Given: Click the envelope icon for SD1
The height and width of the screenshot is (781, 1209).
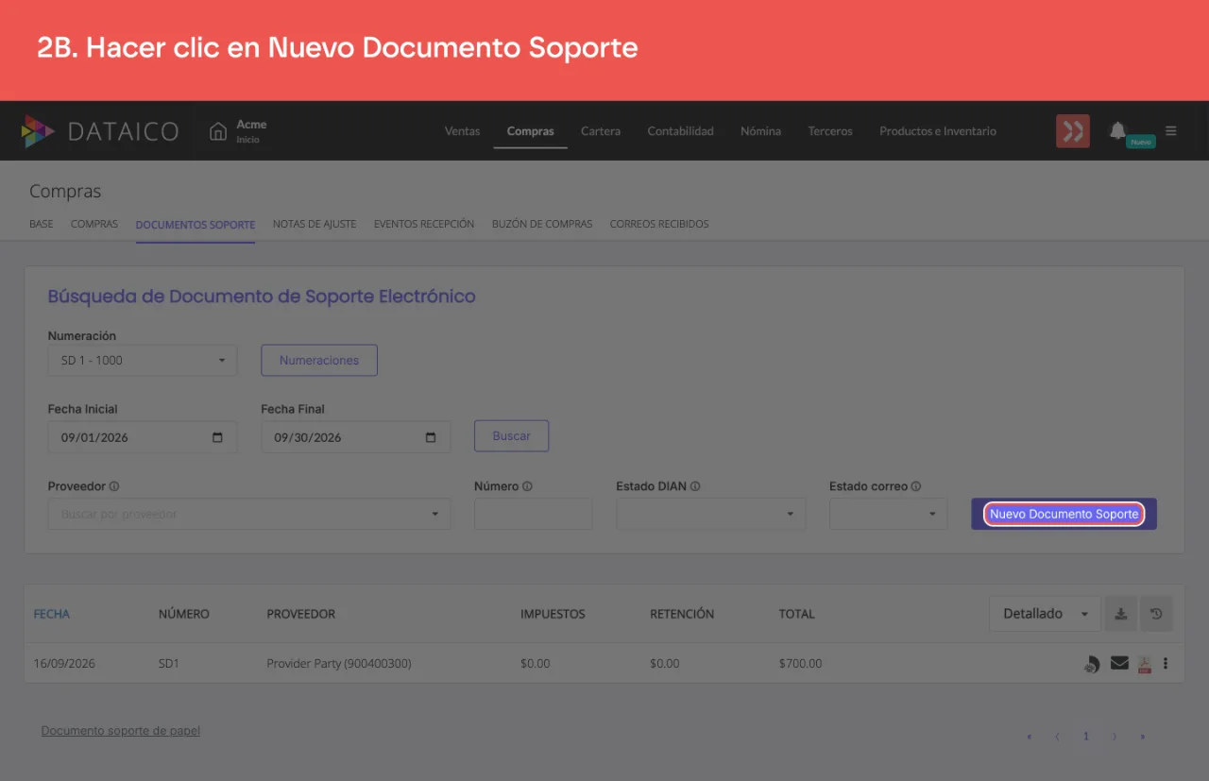Looking at the screenshot, I should point(1119,663).
